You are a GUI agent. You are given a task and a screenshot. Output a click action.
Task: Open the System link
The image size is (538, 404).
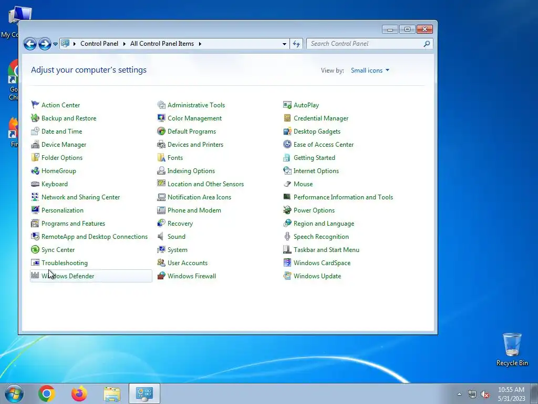[178, 250]
